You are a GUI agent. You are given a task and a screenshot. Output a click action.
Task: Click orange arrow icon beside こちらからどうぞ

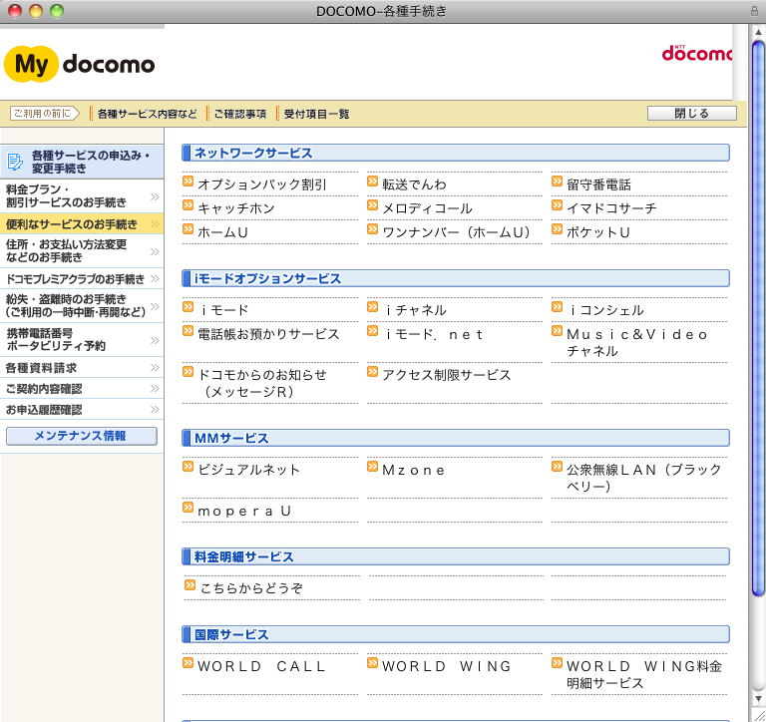191,584
